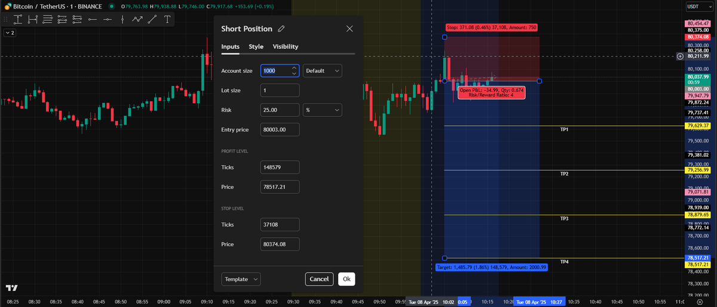Click the Account size decrement arrow
Screen dimensions: 717x307
click(x=294, y=74)
